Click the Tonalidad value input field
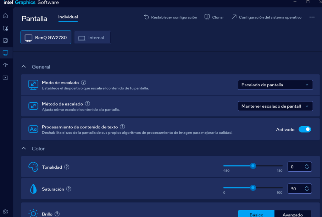The width and height of the screenshot is (322, 217). pyautogui.click(x=297, y=166)
